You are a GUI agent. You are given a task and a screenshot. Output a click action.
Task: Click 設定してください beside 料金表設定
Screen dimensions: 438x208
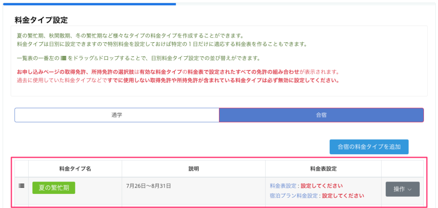click(322, 186)
